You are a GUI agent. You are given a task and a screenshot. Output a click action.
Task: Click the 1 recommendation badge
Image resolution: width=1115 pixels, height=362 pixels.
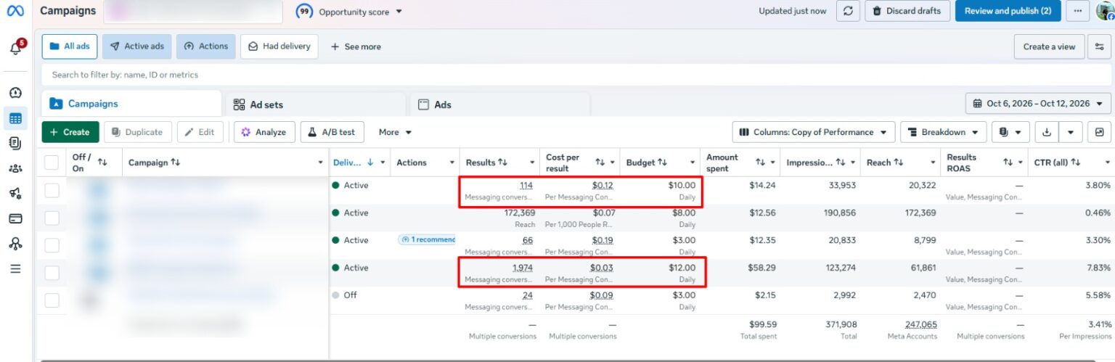(x=428, y=239)
